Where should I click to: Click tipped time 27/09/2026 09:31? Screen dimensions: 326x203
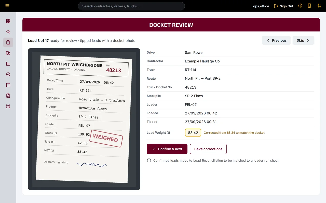click(x=201, y=122)
